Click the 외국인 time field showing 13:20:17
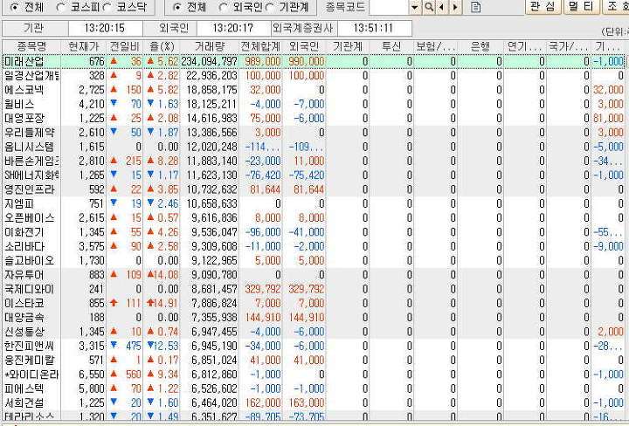The height and width of the screenshot is (426, 629). click(x=233, y=29)
